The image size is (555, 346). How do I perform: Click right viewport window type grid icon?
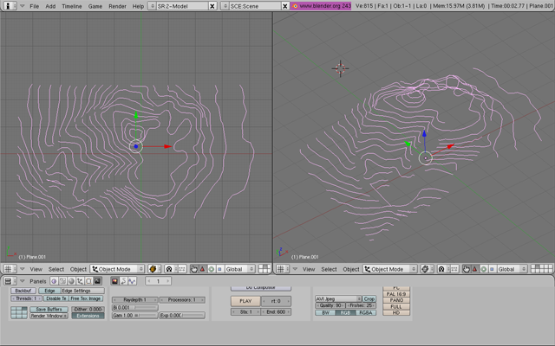pos(281,269)
